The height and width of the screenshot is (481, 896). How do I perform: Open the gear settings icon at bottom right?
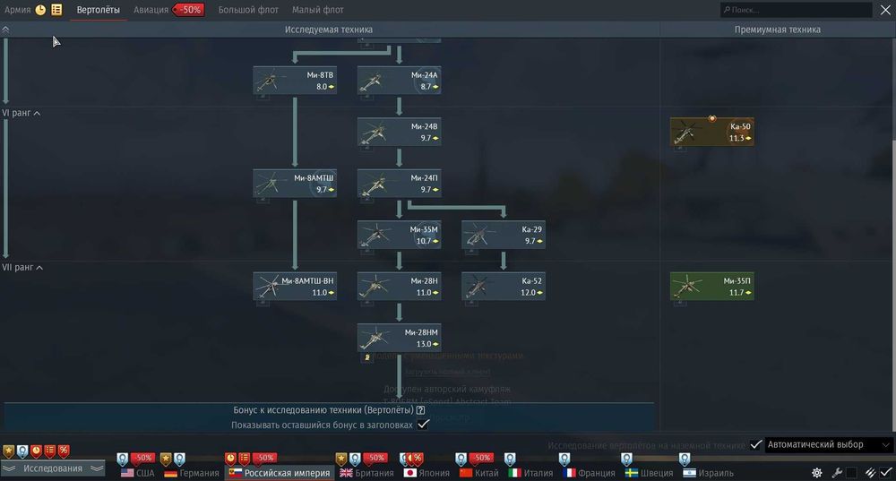(x=817, y=472)
